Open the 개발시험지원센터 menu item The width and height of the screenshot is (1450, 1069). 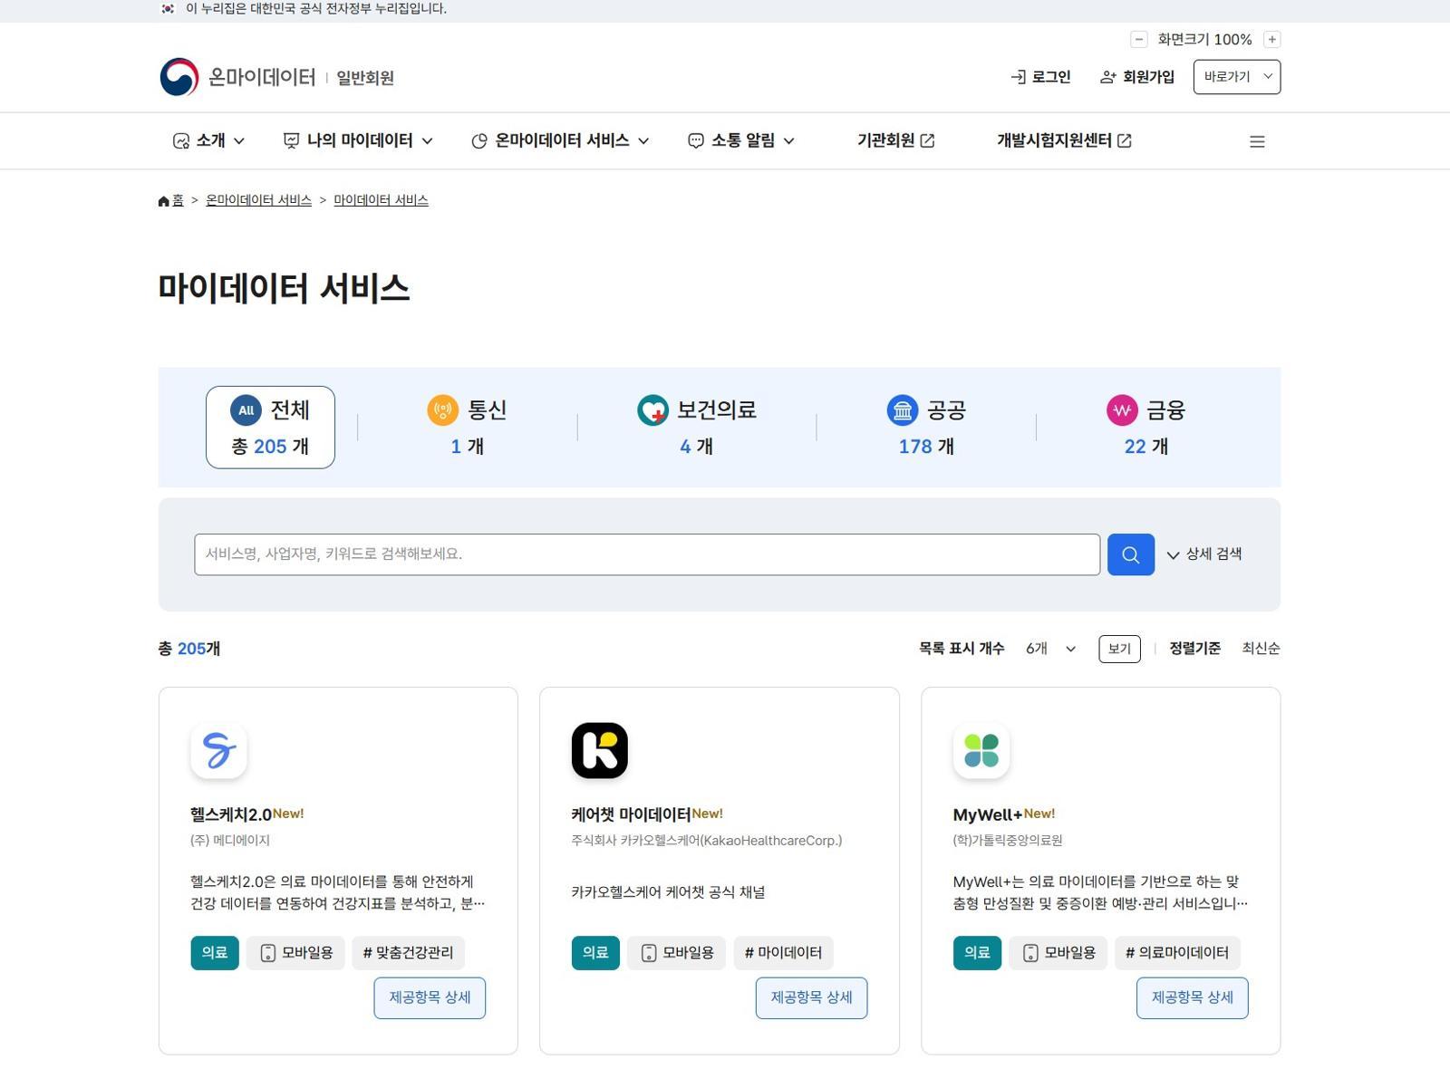click(1064, 140)
